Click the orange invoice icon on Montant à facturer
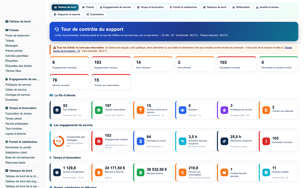 99,172
